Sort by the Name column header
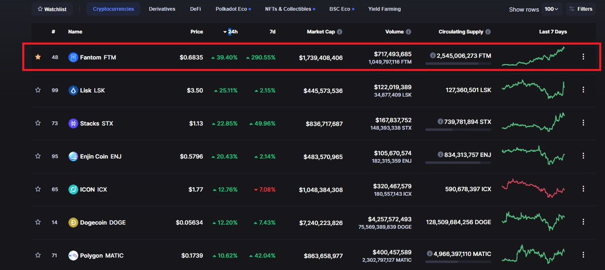Viewport: 605px width, 270px height. [75, 32]
